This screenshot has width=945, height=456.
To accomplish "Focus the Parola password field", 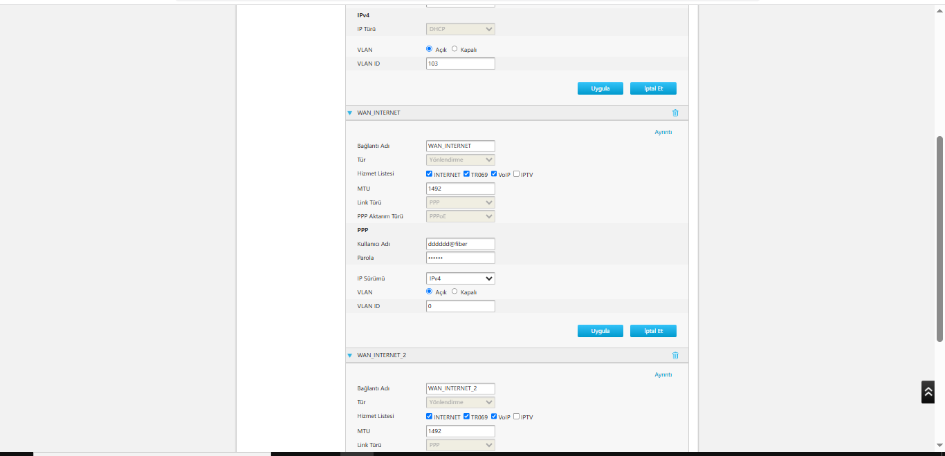I will [461, 258].
